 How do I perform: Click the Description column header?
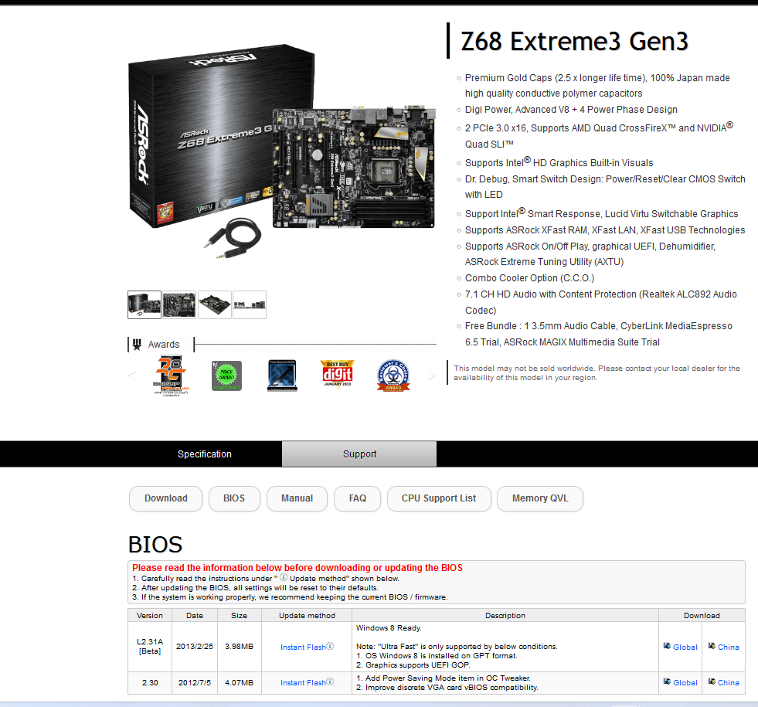point(505,615)
